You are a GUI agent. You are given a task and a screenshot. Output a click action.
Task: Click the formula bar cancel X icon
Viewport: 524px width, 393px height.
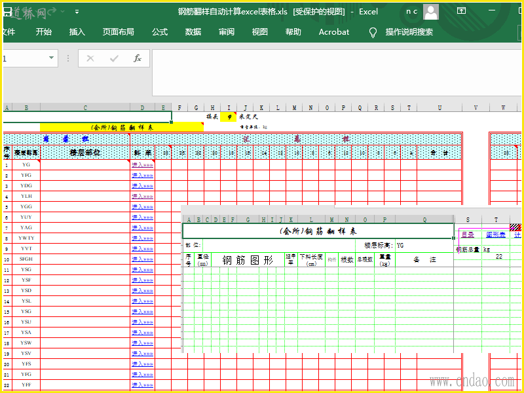pyautogui.click(x=90, y=58)
